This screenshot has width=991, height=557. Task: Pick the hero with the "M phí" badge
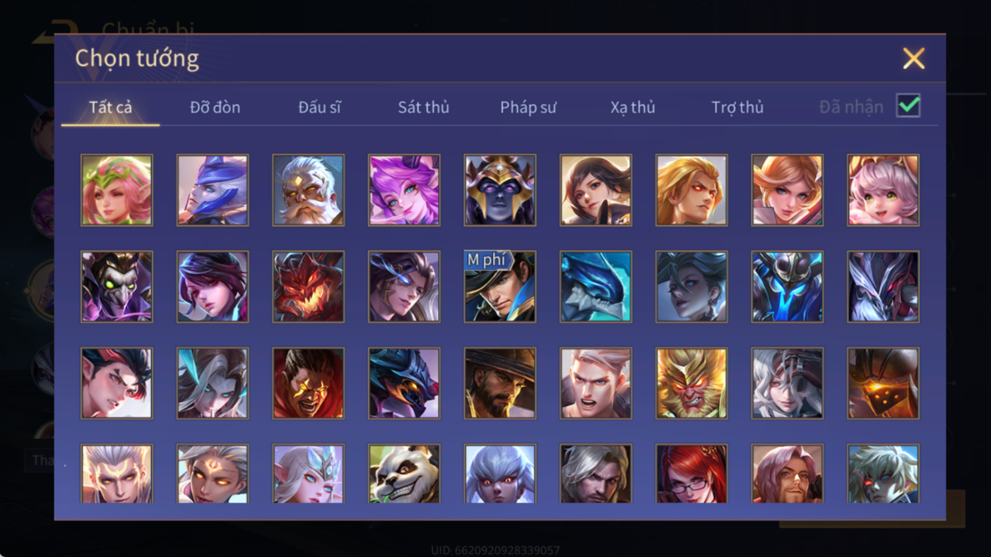(x=500, y=287)
